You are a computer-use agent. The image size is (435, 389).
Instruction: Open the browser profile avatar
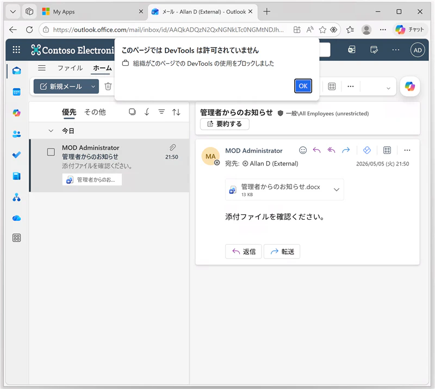[366, 29]
